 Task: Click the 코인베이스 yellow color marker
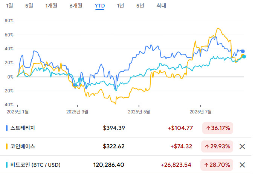pos(7,146)
